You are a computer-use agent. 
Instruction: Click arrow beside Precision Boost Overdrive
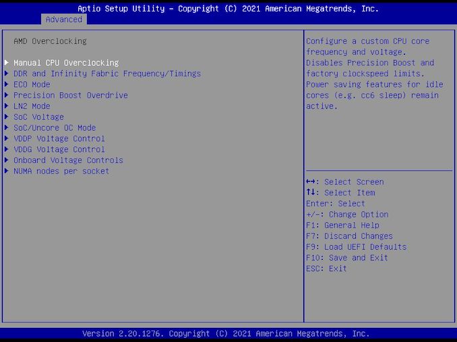pos(7,95)
